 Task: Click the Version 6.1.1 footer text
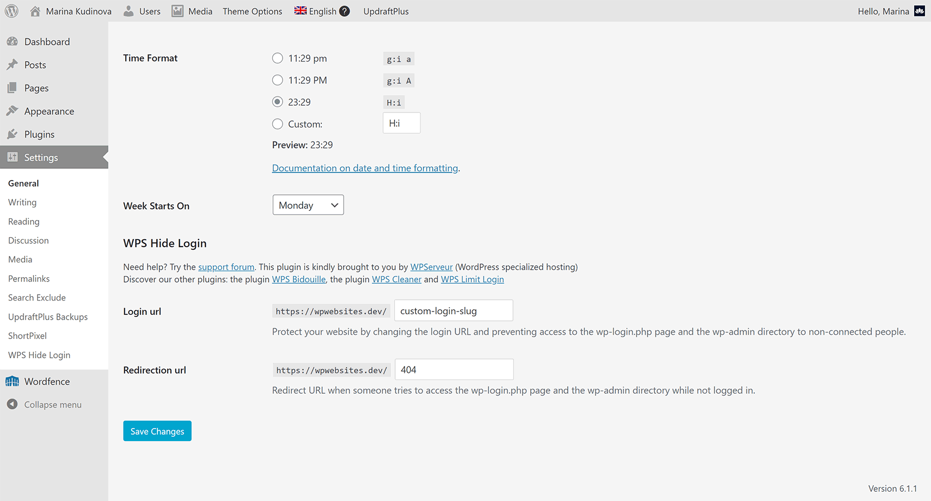(892, 488)
